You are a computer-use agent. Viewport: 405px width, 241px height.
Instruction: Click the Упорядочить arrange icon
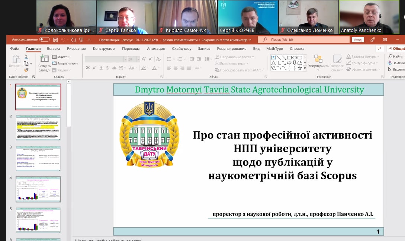click(318, 59)
